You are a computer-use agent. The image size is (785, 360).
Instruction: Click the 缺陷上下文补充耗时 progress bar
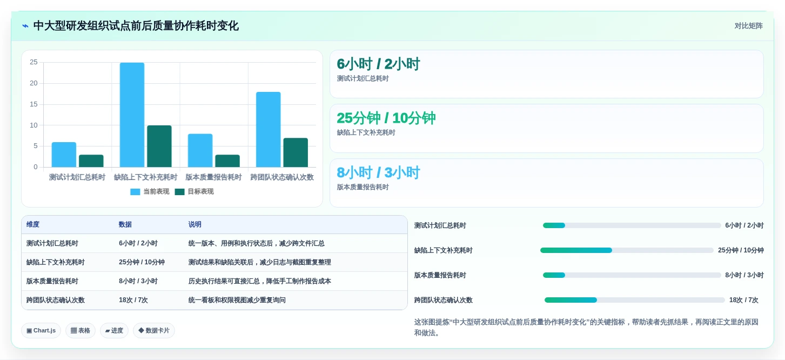point(627,250)
